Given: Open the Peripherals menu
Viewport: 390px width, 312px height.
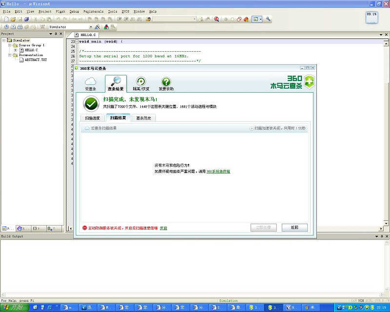Looking at the screenshot, I should coord(93,11).
